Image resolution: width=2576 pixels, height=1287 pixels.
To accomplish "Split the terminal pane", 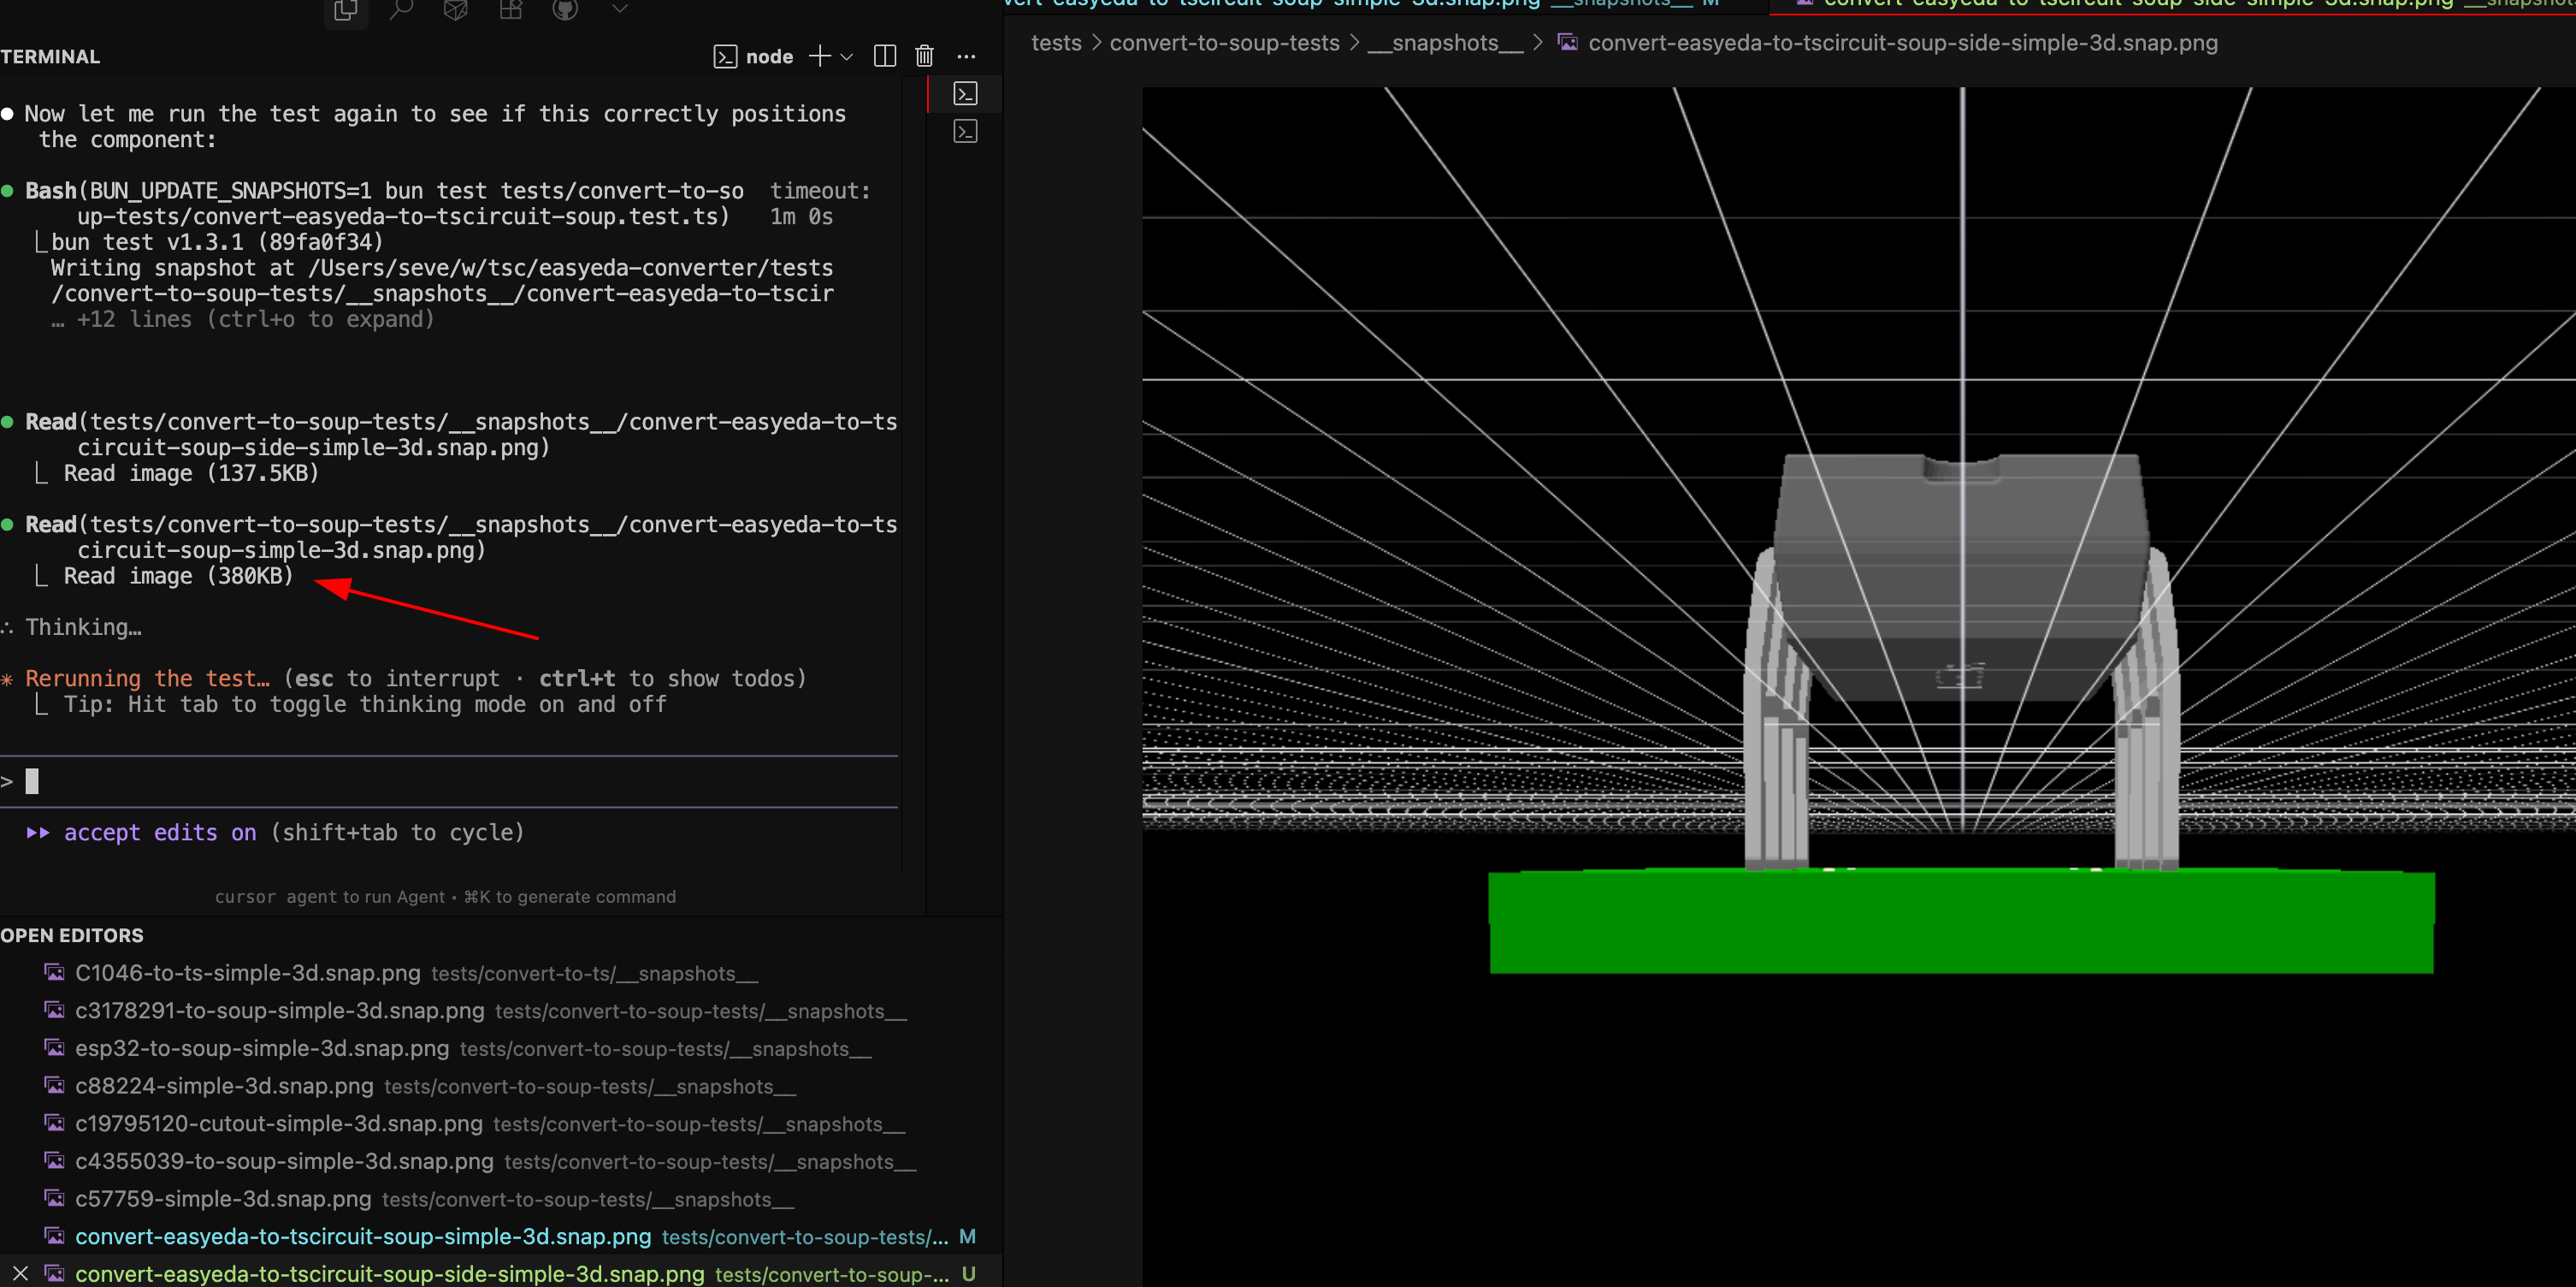I will tap(885, 57).
